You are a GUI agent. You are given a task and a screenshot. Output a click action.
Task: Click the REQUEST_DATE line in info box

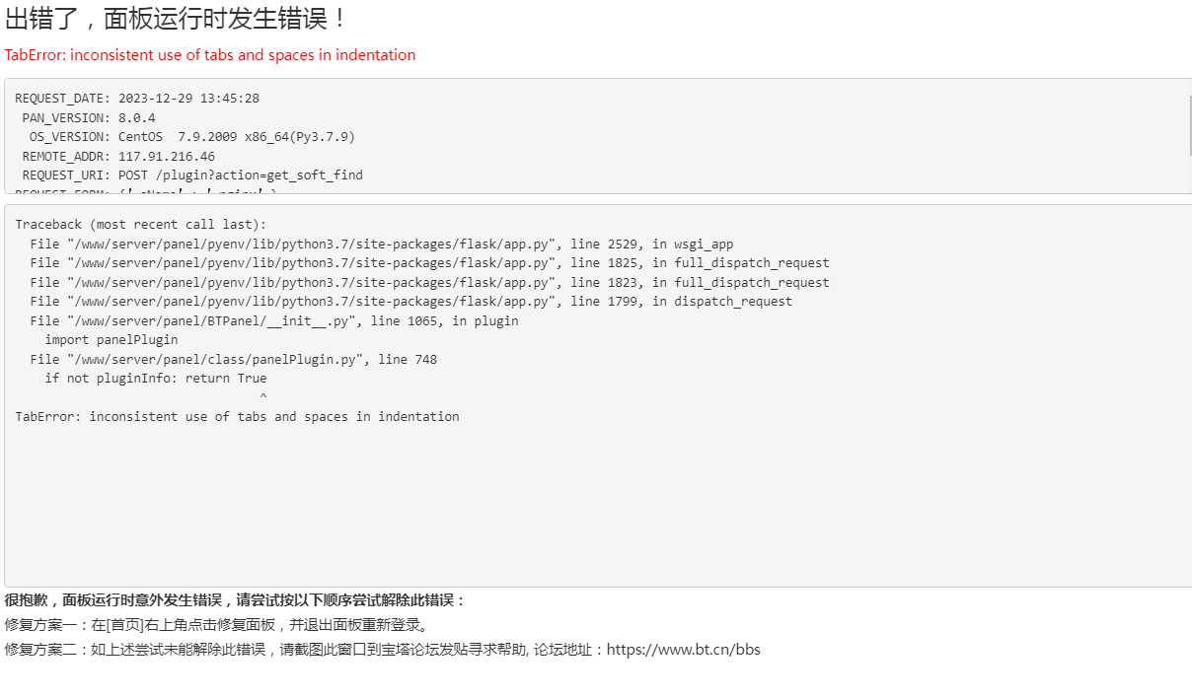point(137,99)
